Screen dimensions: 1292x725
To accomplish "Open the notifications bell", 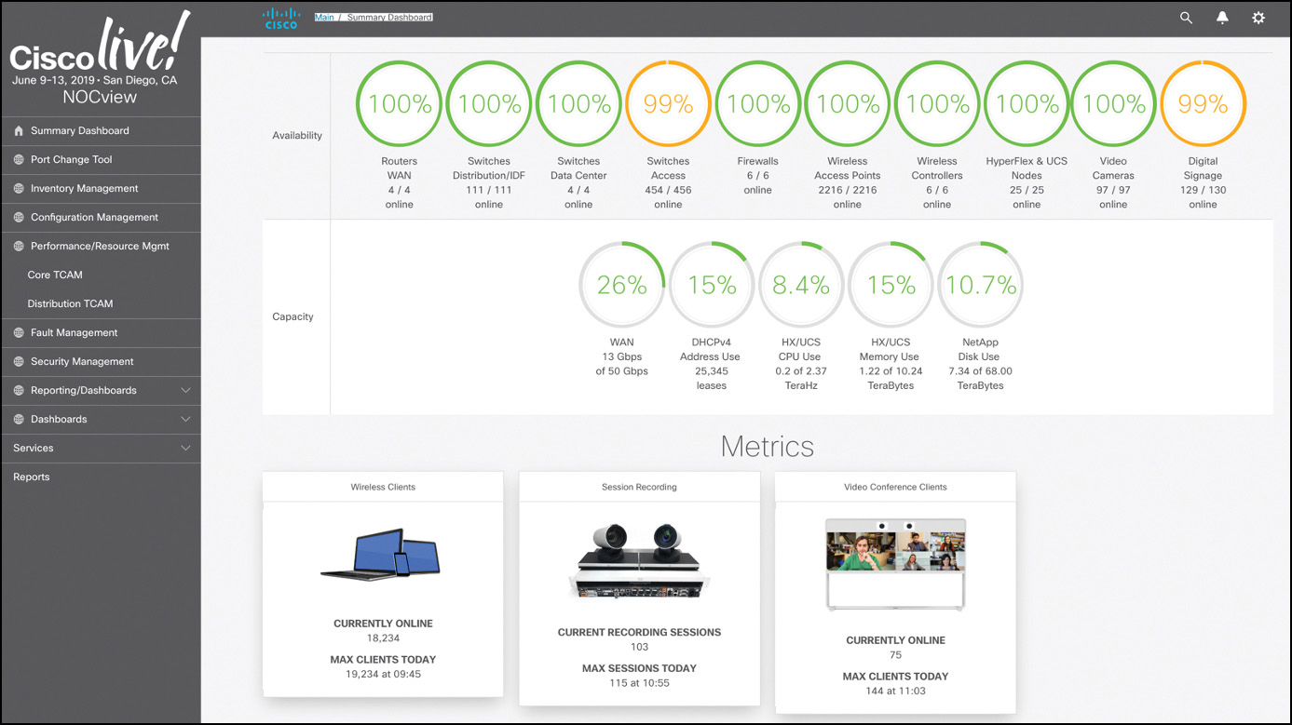I will (x=1222, y=18).
